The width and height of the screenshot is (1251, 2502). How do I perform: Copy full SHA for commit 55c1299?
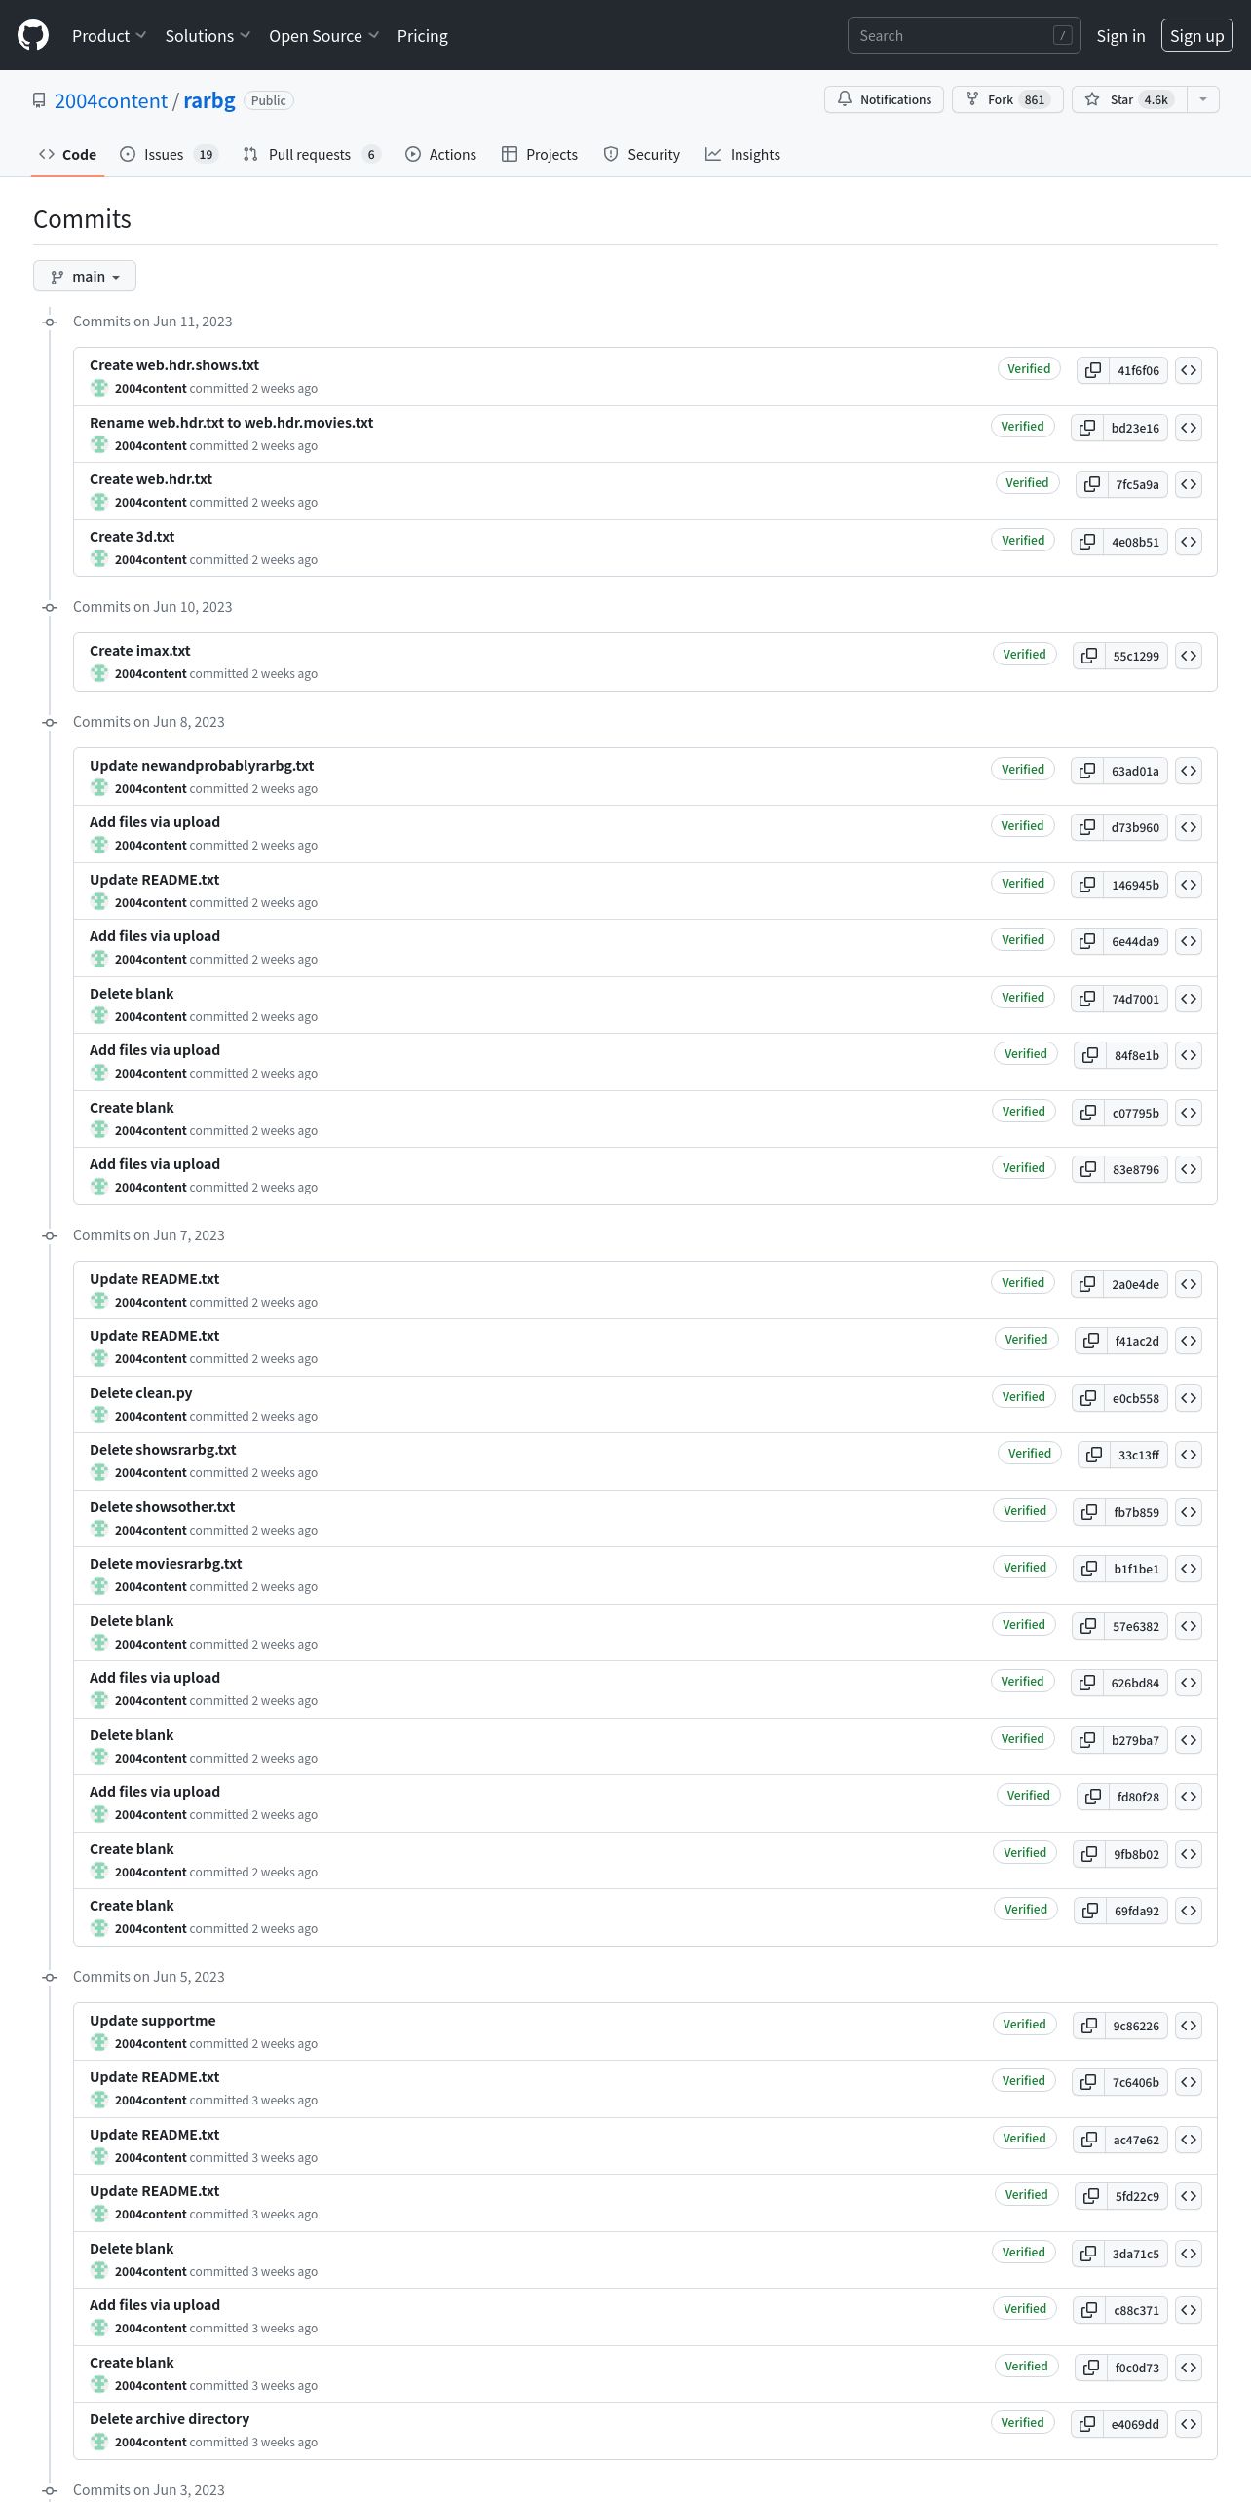coord(1089,656)
